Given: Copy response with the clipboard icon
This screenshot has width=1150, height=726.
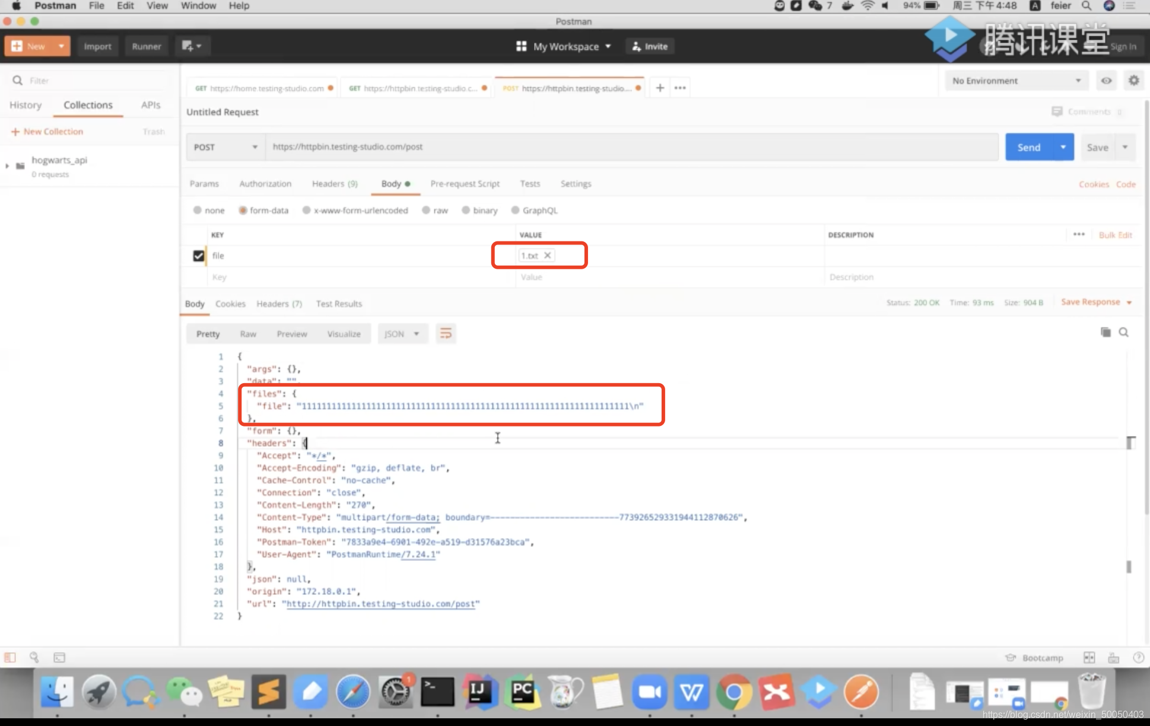Looking at the screenshot, I should tap(1105, 332).
